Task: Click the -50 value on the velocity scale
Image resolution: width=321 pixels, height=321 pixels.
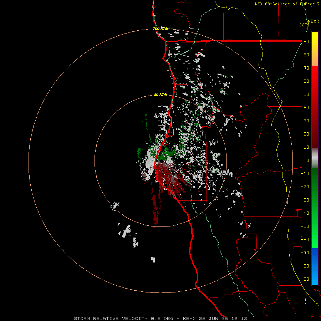Action: pos(305,226)
